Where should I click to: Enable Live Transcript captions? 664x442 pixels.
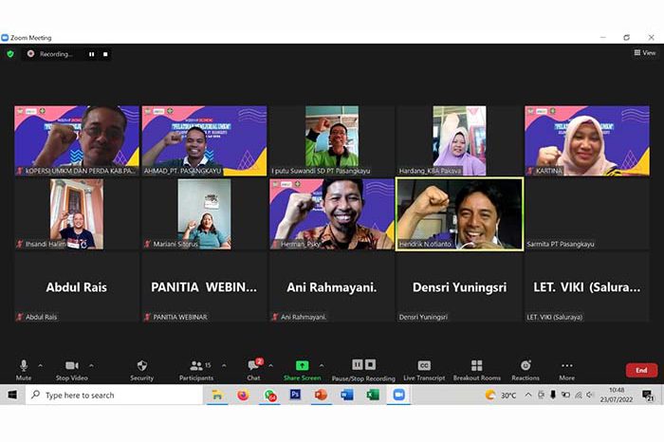click(424, 369)
